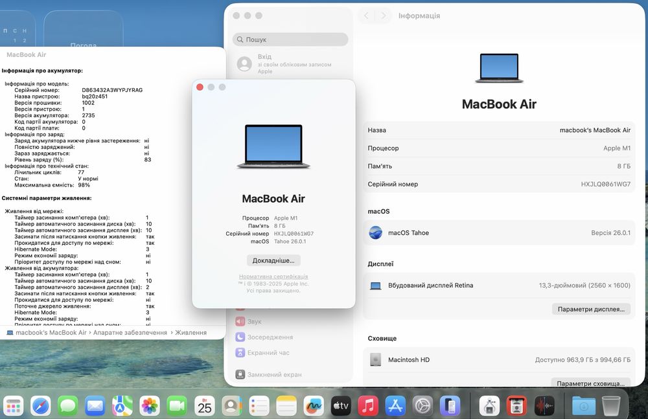Go forward in the Settings window
Screen dimensions: 648x419
coord(384,16)
